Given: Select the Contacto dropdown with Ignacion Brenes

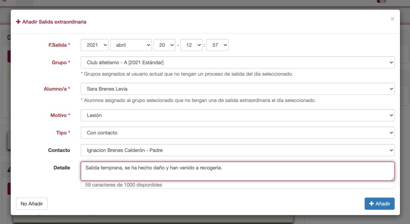Looking at the screenshot, I should [237, 150].
